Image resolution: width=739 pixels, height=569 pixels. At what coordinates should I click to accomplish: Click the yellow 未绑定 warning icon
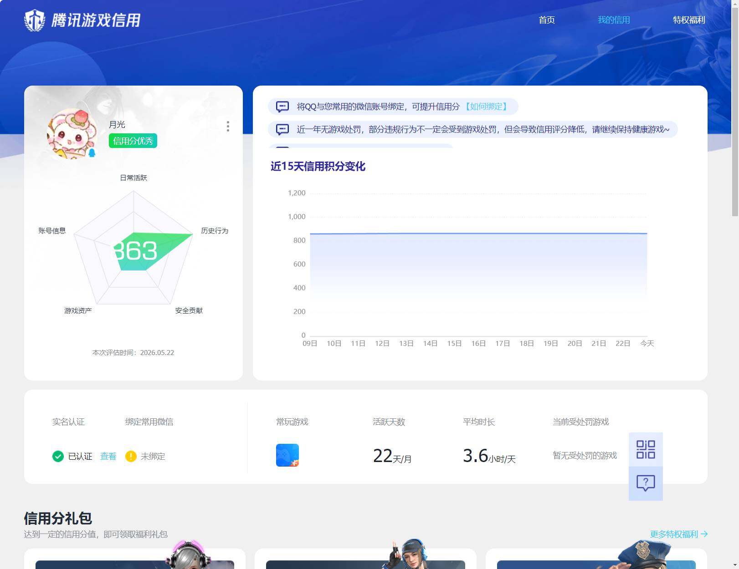(131, 456)
